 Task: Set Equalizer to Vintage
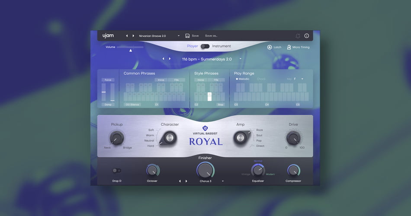tap(246, 174)
